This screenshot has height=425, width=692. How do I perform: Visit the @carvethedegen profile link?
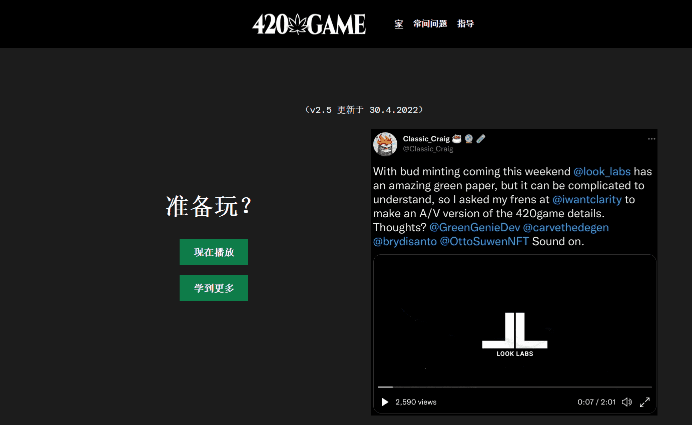pyautogui.click(x=565, y=228)
